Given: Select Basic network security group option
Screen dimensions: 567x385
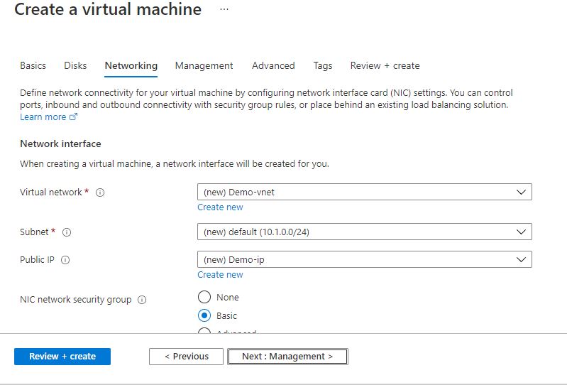Looking at the screenshot, I should click(x=204, y=315).
